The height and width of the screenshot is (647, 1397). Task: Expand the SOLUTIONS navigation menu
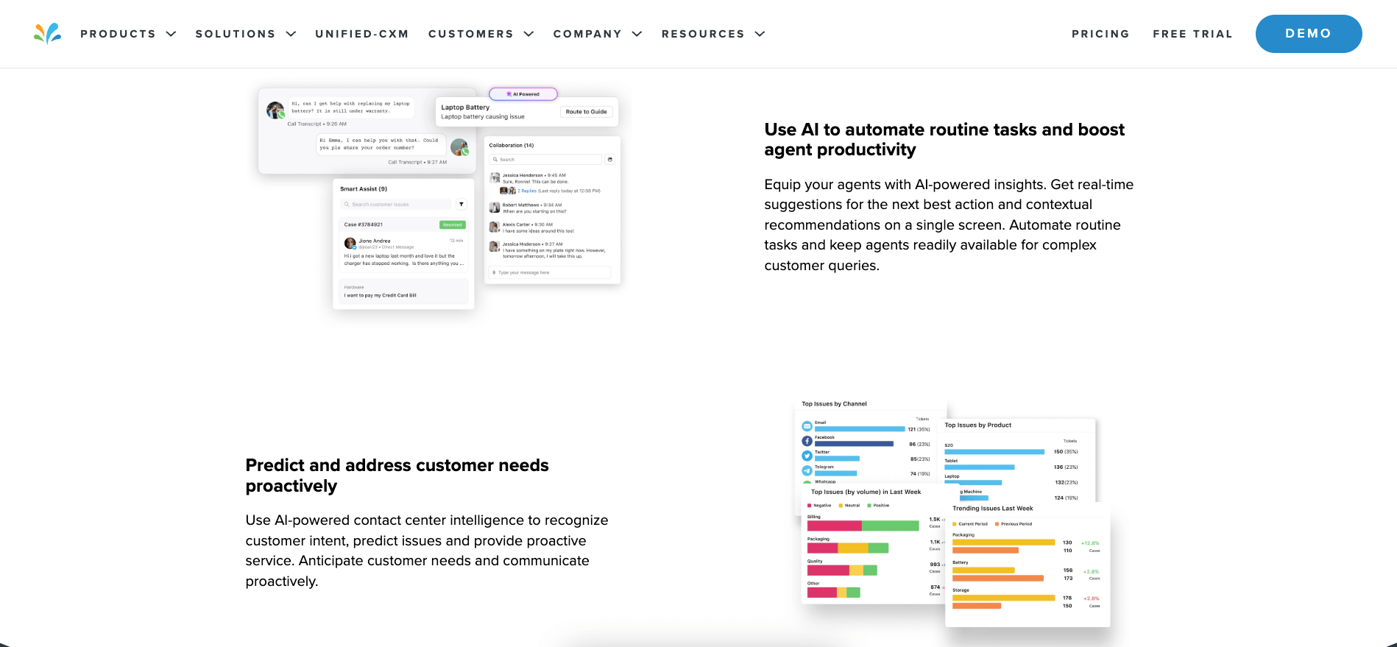pos(245,34)
